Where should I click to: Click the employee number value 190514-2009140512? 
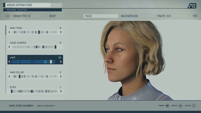click(46, 106)
